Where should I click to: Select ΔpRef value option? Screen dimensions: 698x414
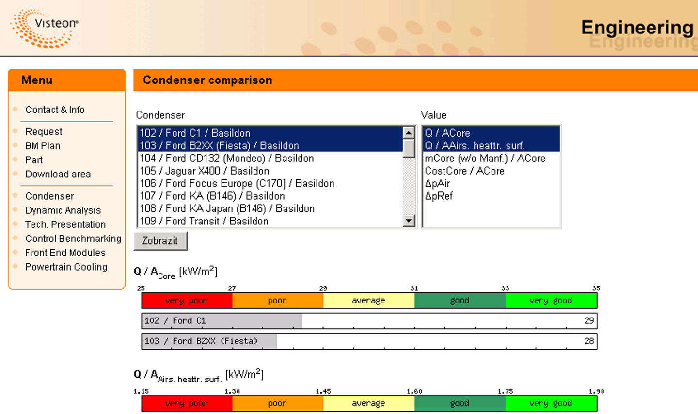tap(492, 196)
